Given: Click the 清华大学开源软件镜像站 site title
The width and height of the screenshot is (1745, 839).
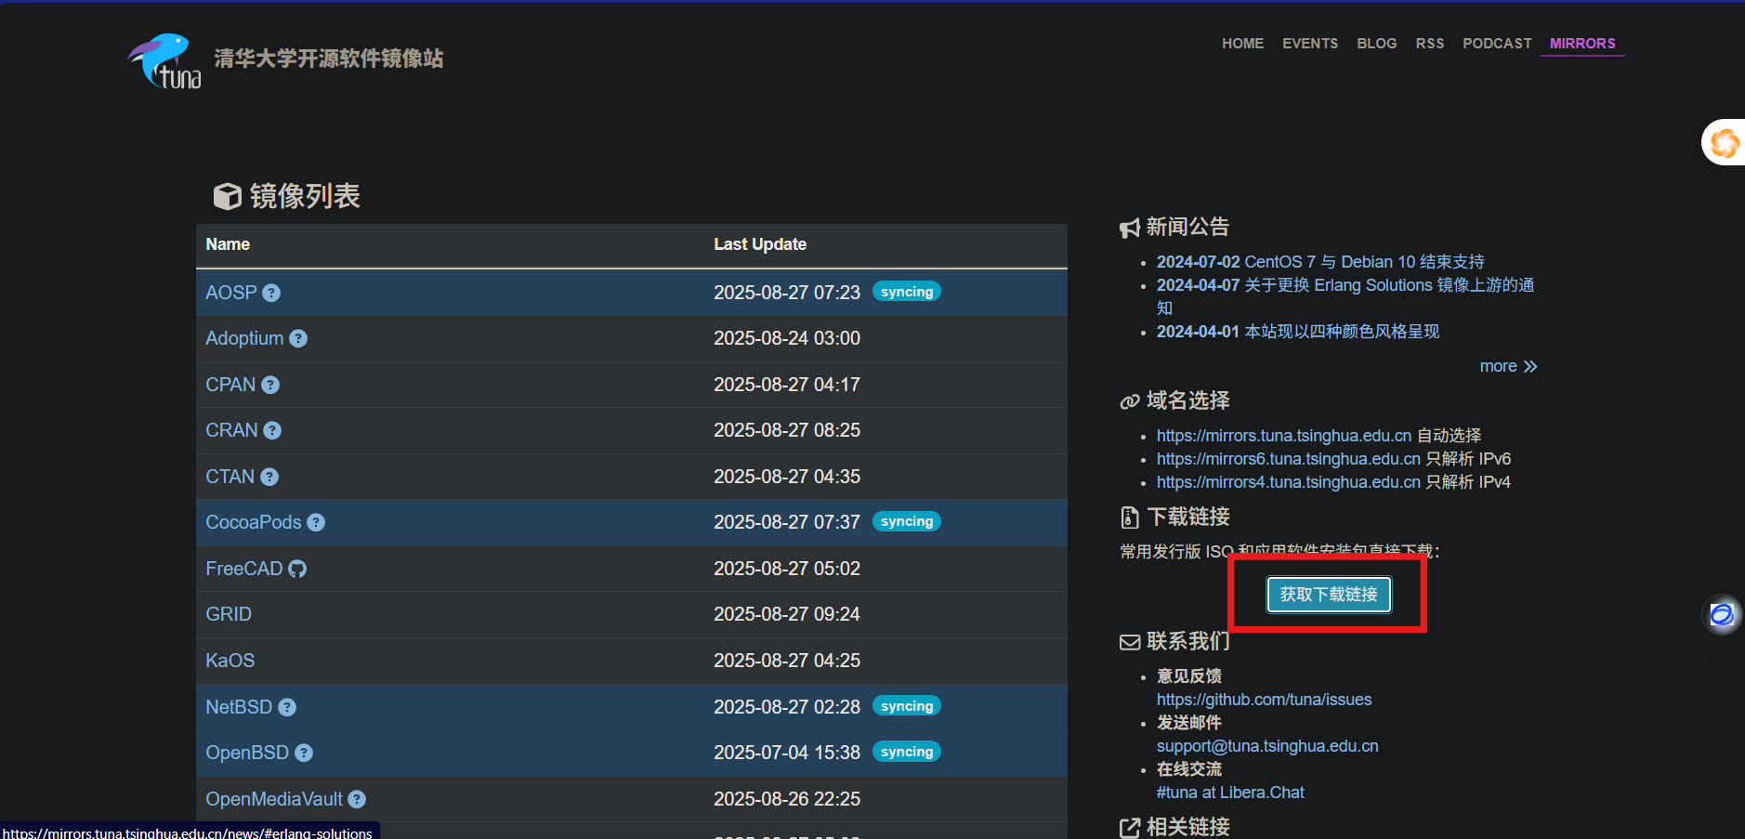Looking at the screenshot, I should pyautogui.click(x=329, y=59).
